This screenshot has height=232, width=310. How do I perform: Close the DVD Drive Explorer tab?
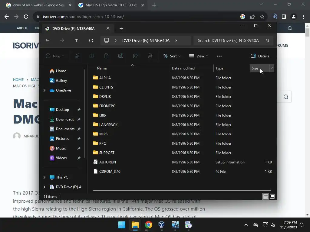tap(108, 29)
